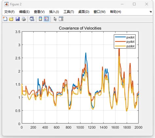Click the yellow pzdot legend line
This screenshot has width=155, height=138.
coord(120,46)
